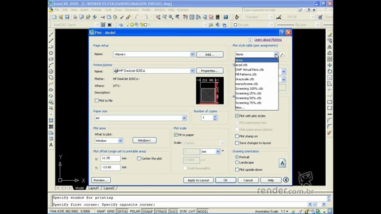Viewport: 381px width, 214px height.
Task: Click the Cancel button
Action: pyautogui.click(x=248, y=180)
